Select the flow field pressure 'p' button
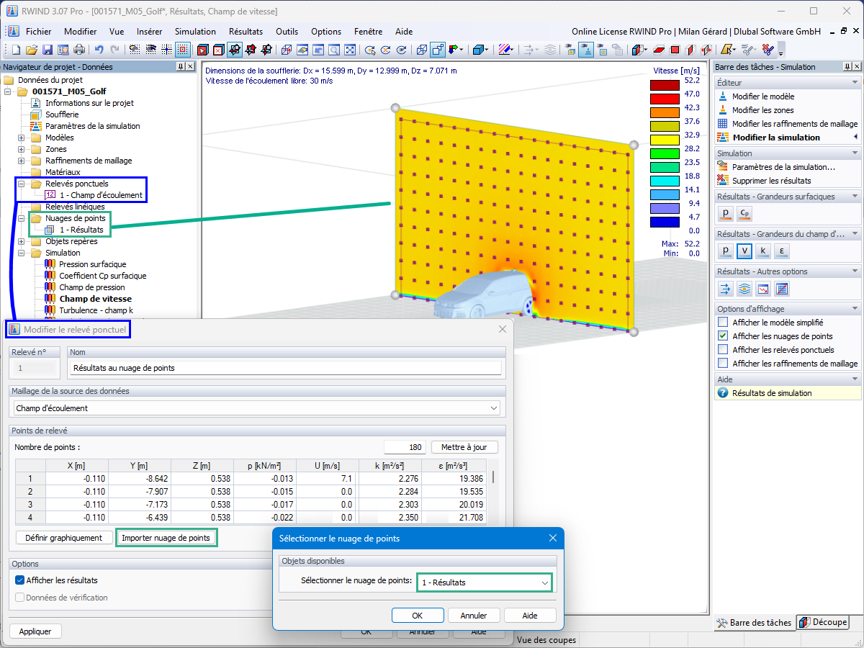Viewport: 864px width, 648px height. click(726, 251)
